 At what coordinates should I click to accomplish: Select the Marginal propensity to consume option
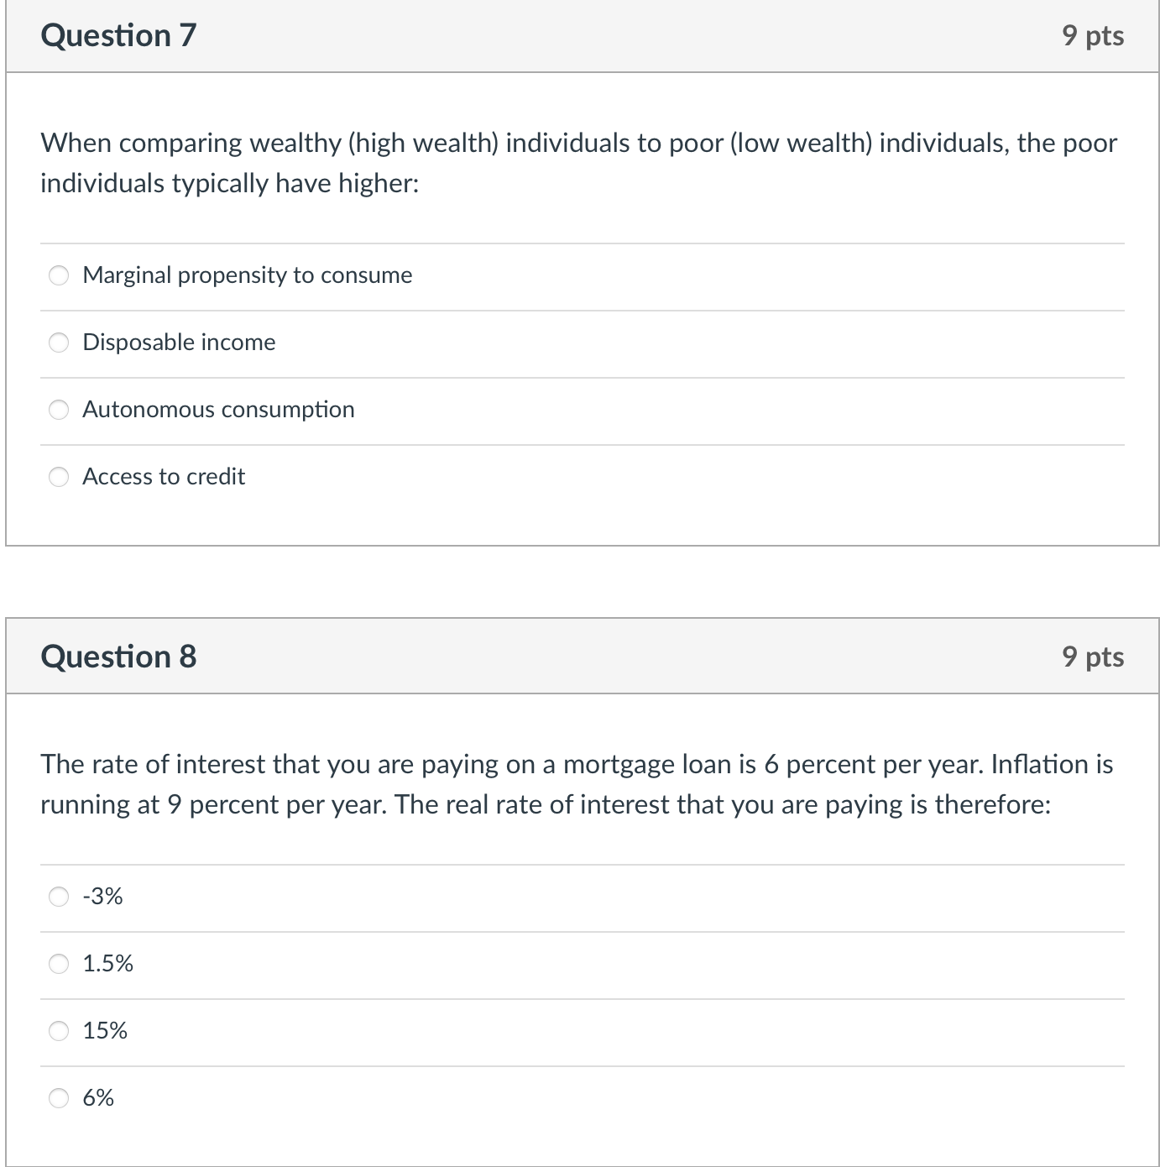click(59, 275)
